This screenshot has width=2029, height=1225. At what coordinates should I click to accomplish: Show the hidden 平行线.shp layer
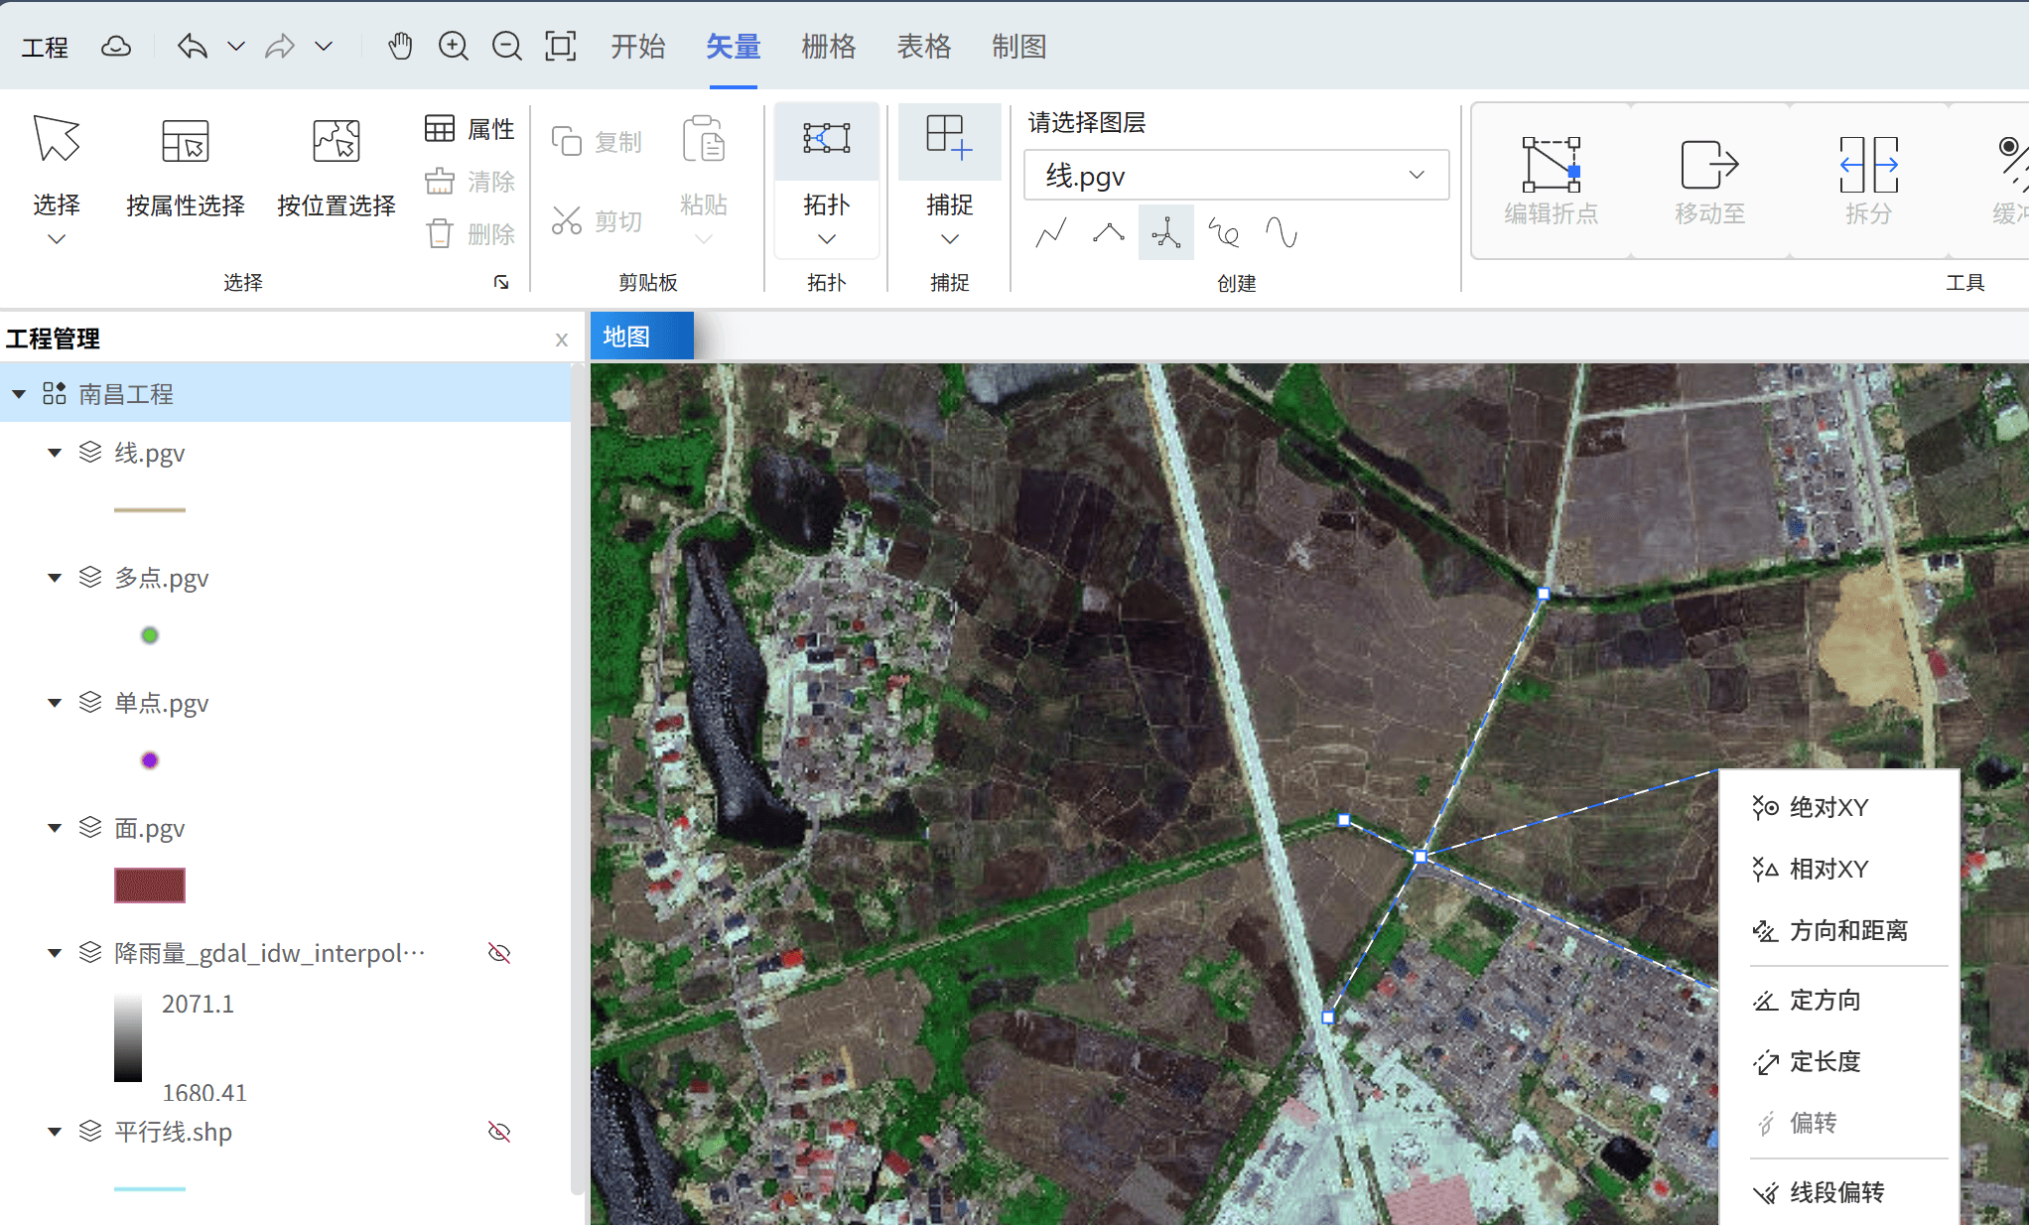click(499, 1132)
